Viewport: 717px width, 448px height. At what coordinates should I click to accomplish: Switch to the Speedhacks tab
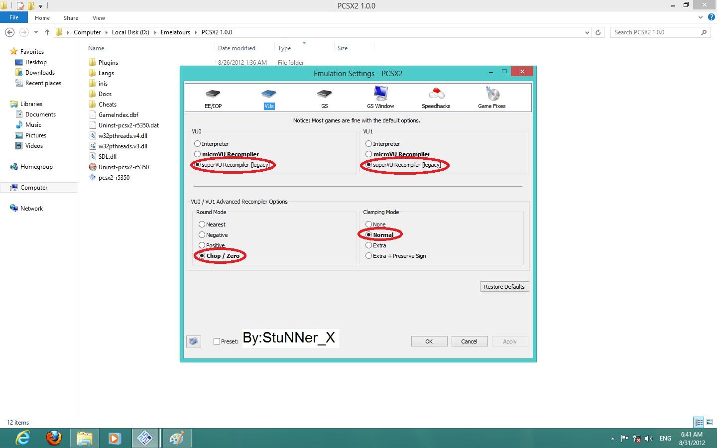(x=436, y=98)
